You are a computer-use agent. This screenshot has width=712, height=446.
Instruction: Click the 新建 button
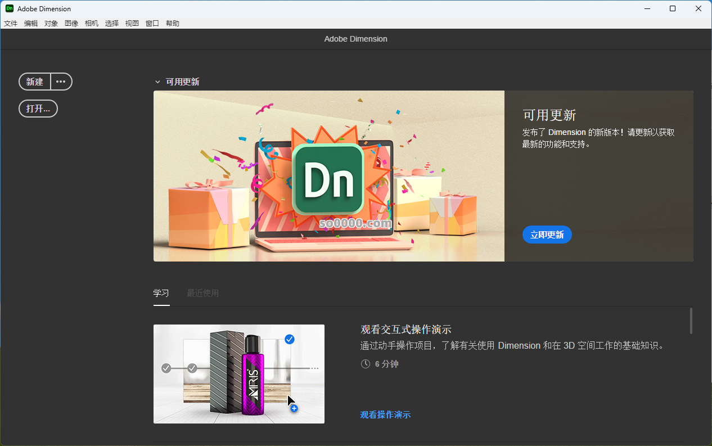[x=34, y=82]
